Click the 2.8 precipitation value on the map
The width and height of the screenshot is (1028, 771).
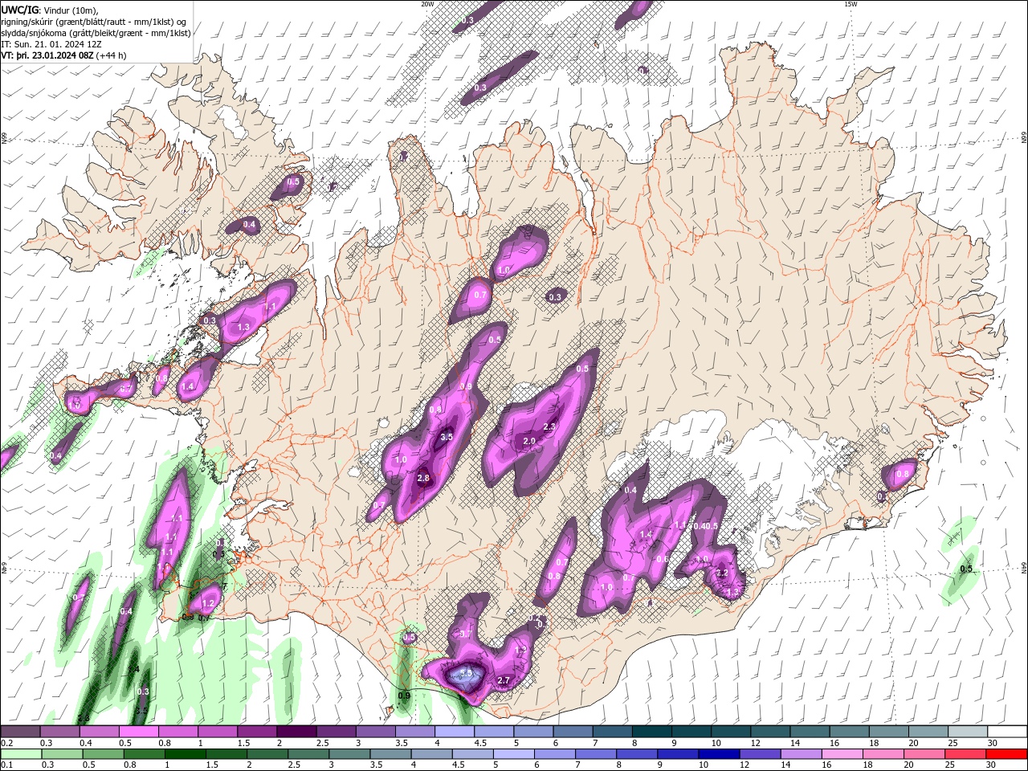pyautogui.click(x=424, y=478)
